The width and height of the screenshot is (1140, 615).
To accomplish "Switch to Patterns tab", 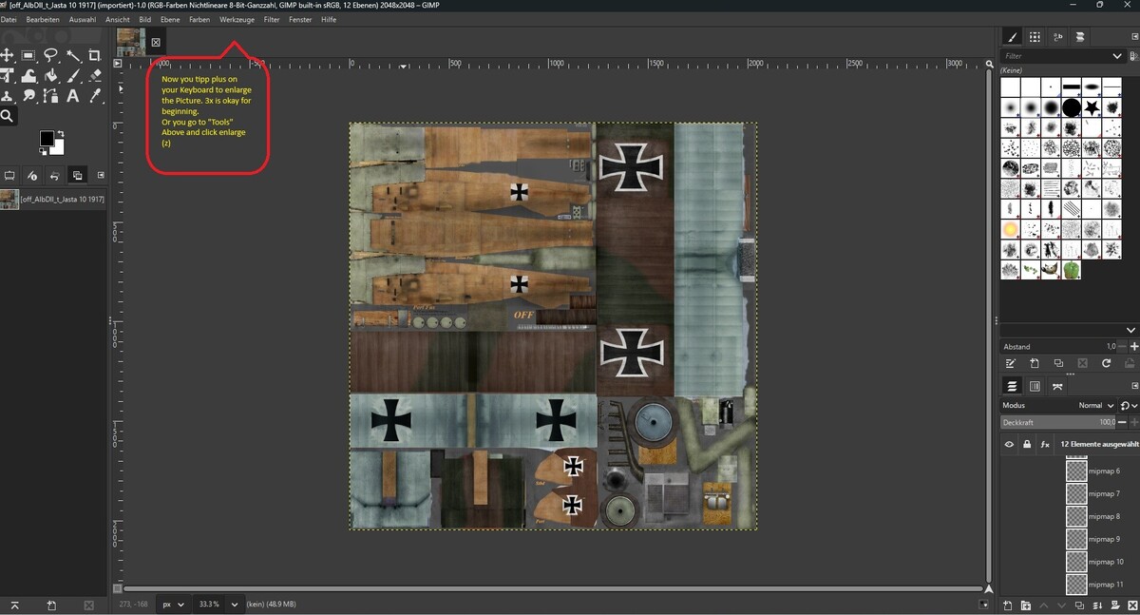I will point(1035,37).
